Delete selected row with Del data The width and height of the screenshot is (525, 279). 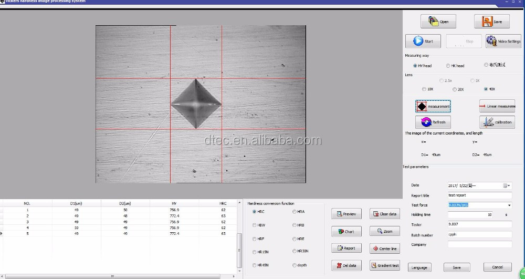tap(346, 265)
